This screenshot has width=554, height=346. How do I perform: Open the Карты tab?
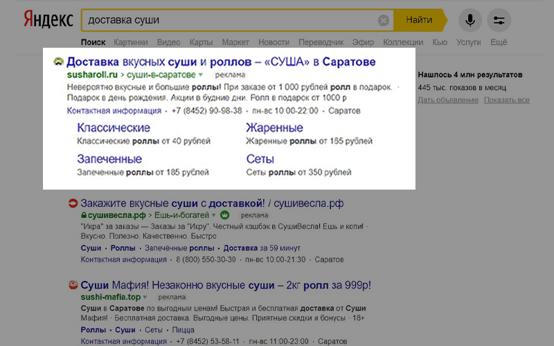(201, 42)
